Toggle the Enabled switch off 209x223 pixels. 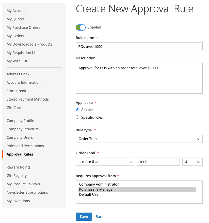81,27
